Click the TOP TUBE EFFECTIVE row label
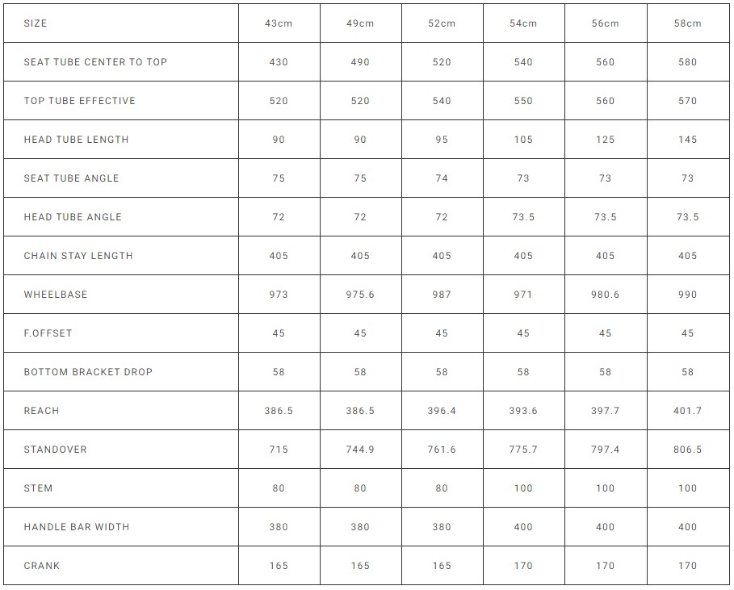The height and width of the screenshot is (590, 734). coord(79,101)
